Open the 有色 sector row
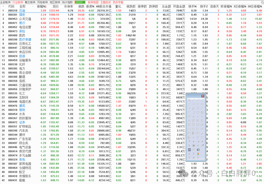Screen dimensions: 264x184 click(x=132, y=159)
